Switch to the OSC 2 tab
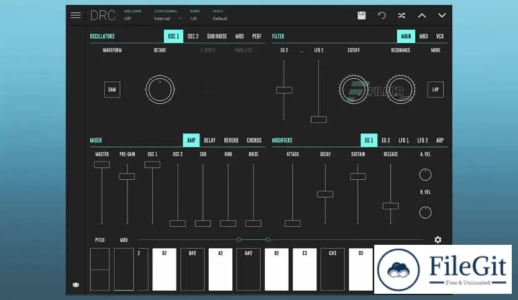The image size is (518, 300). pos(193,37)
